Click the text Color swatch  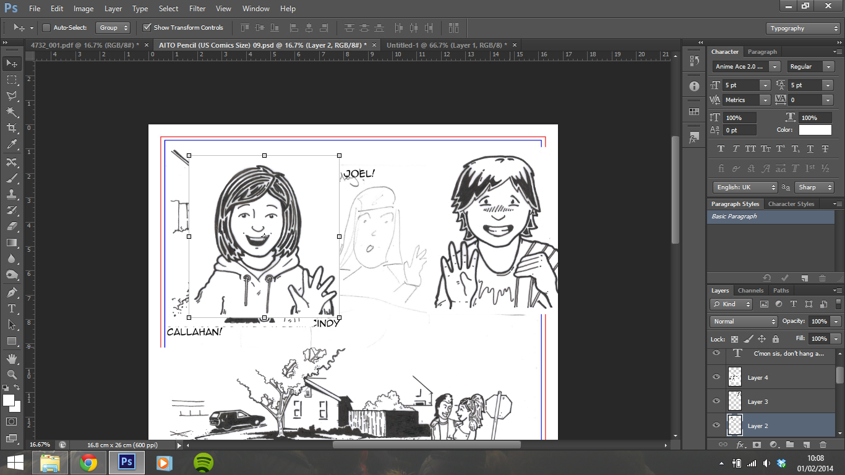pos(815,130)
